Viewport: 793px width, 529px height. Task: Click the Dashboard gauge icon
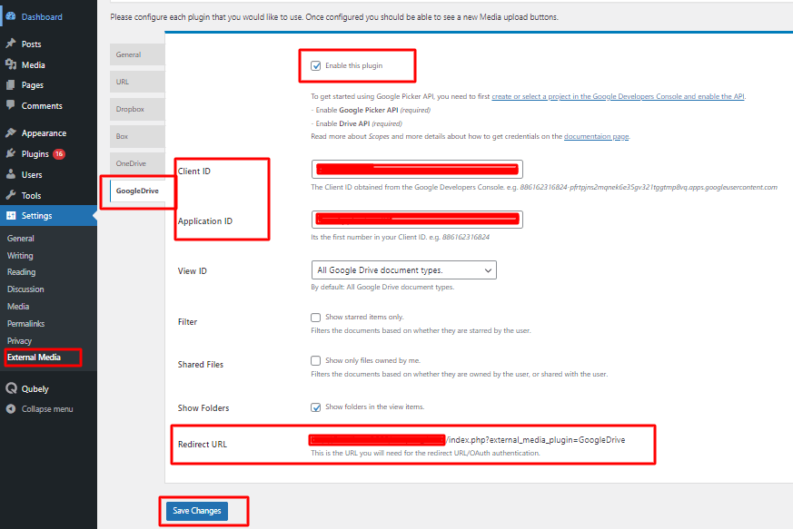(11, 16)
